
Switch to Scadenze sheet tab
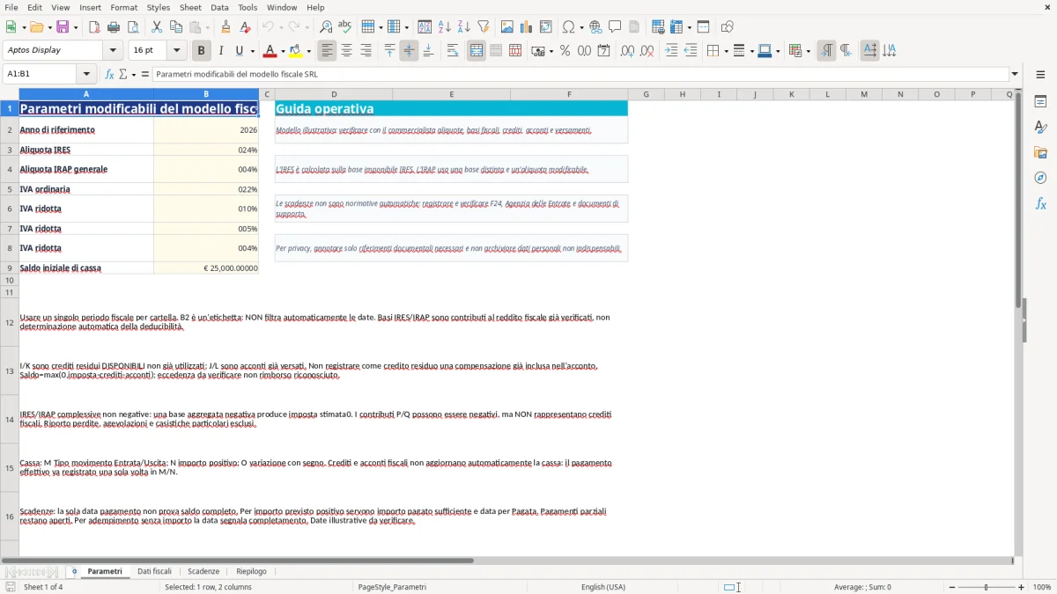tap(203, 571)
